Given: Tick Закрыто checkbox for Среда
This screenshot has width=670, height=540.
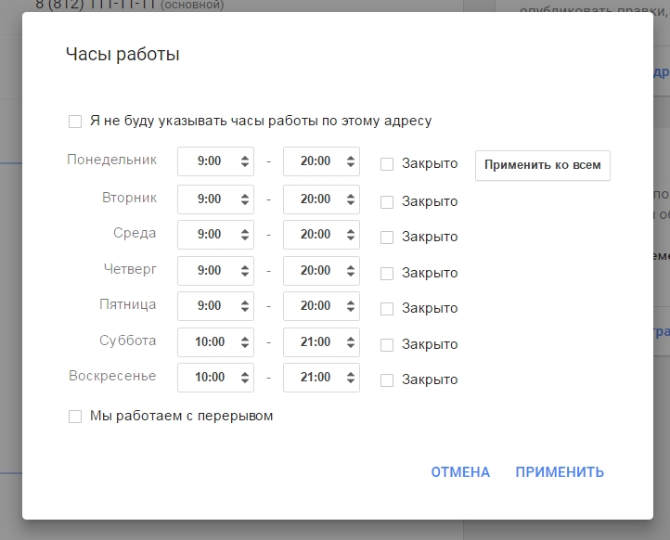Looking at the screenshot, I should pyautogui.click(x=387, y=237).
